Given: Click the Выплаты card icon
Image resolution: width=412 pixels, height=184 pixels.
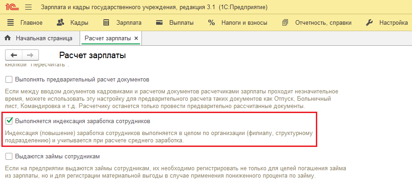Looking at the screenshot, I should tap(159, 22).
